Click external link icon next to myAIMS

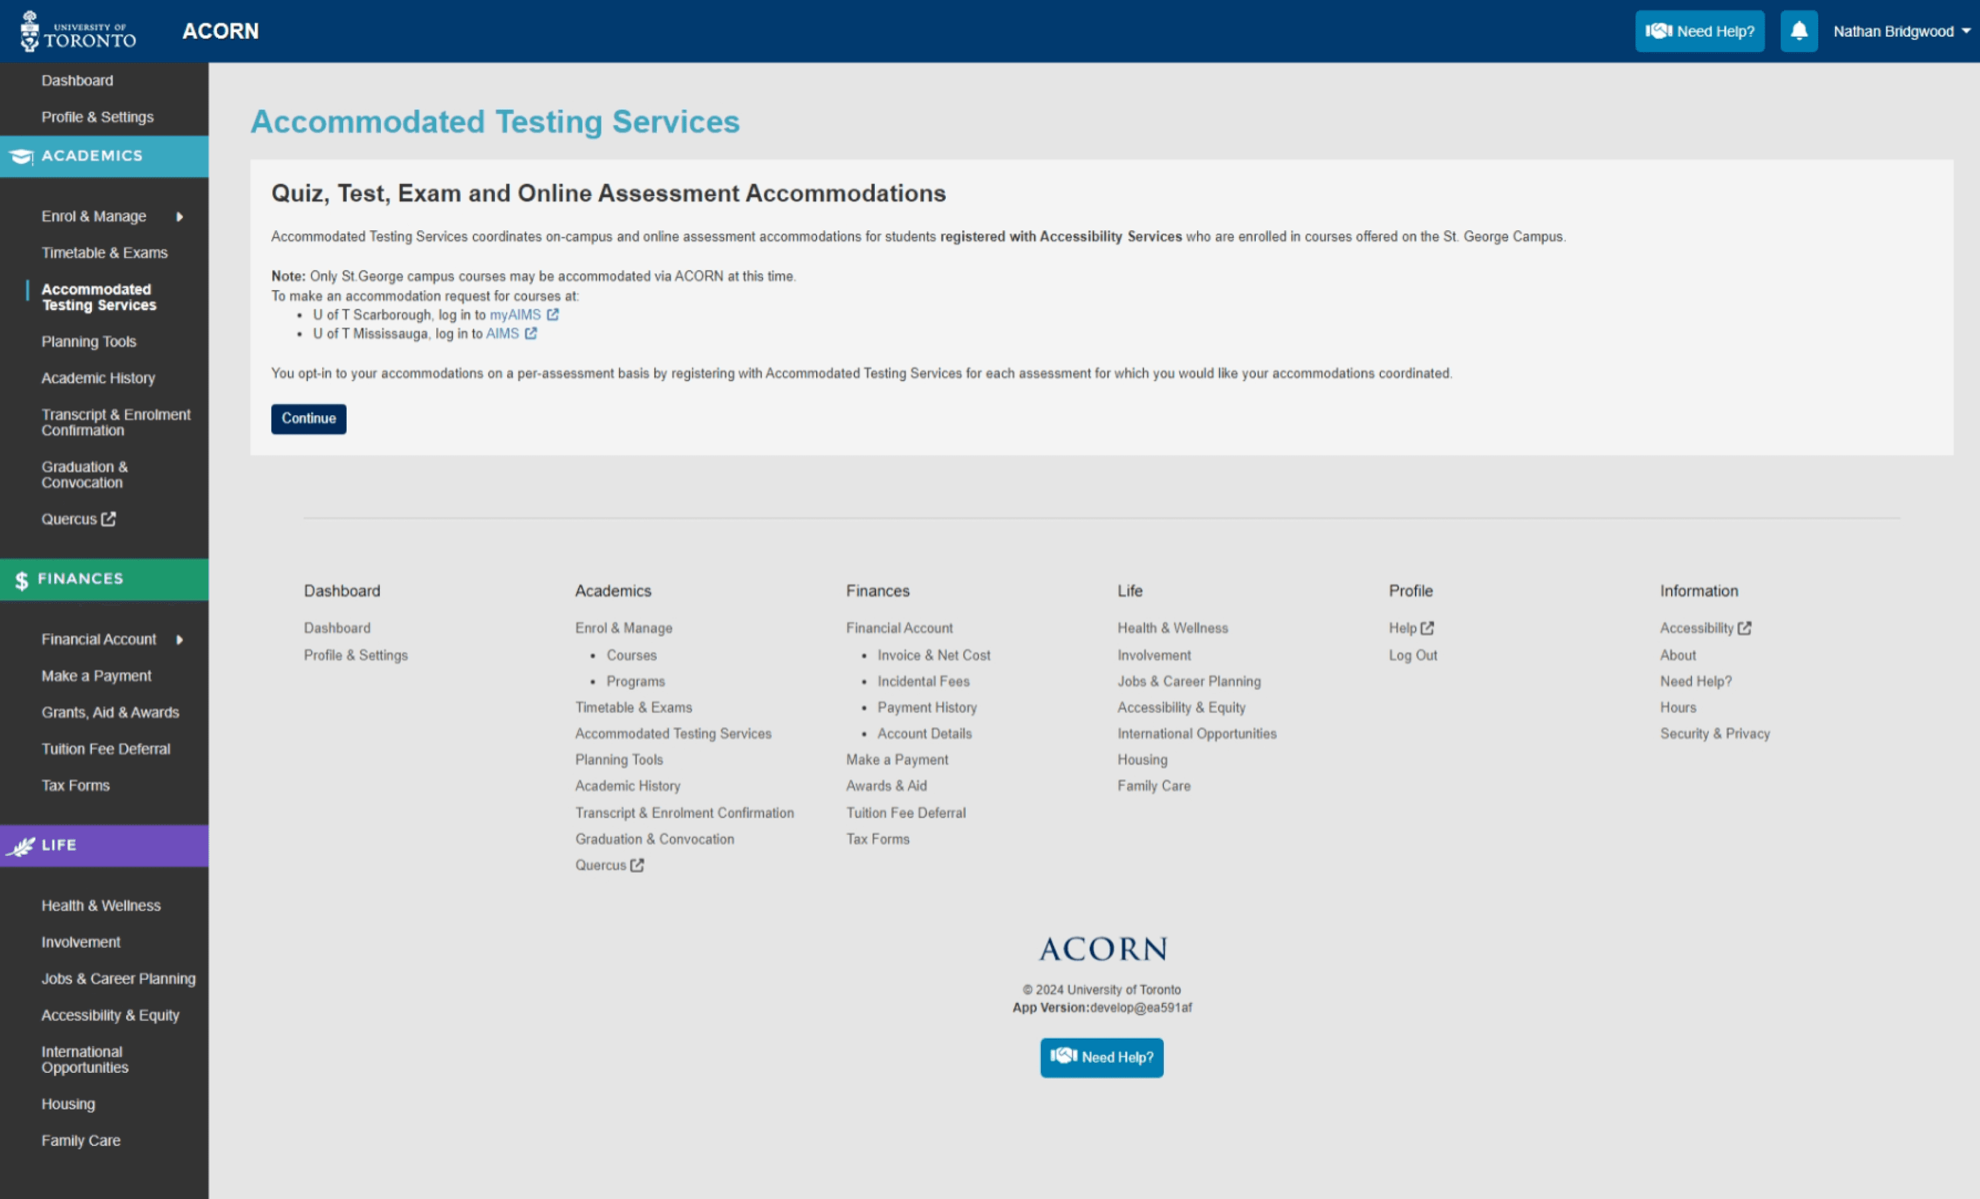click(553, 315)
